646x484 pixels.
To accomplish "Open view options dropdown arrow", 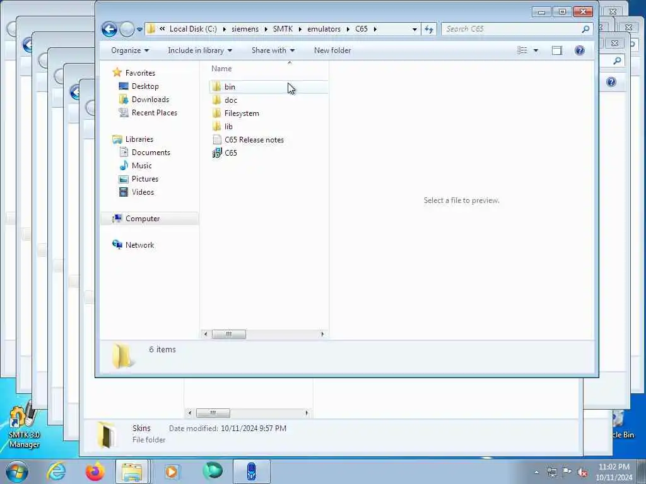I will [x=536, y=50].
